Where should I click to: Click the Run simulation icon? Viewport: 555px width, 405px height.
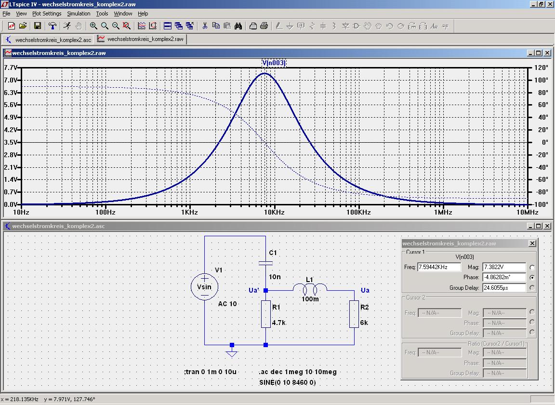point(67,26)
